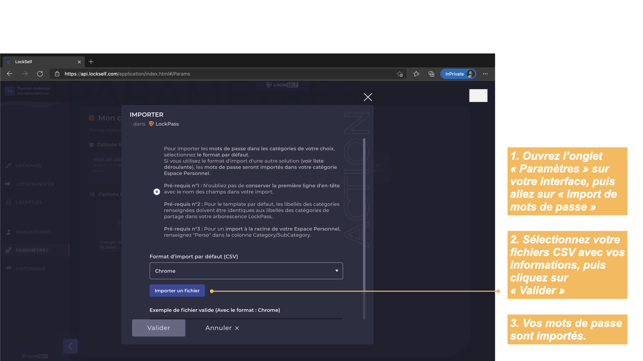Reload the page with refresh icon

pos(40,74)
